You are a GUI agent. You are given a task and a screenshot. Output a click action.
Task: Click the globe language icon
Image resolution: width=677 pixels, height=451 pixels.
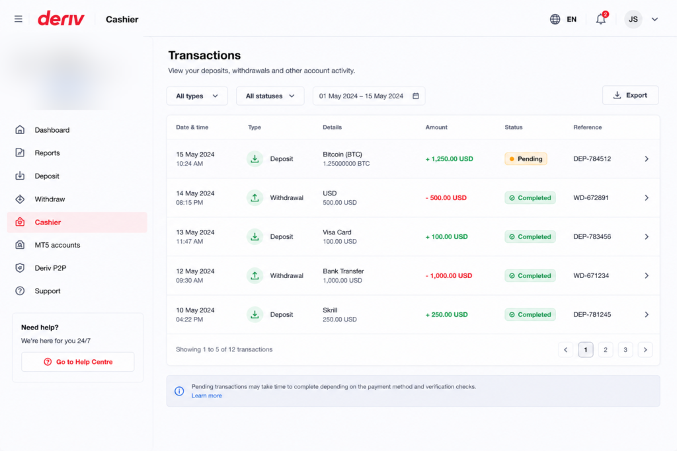555,19
